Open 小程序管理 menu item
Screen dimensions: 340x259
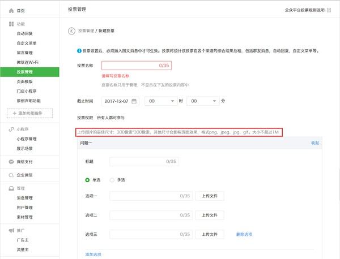27,139
